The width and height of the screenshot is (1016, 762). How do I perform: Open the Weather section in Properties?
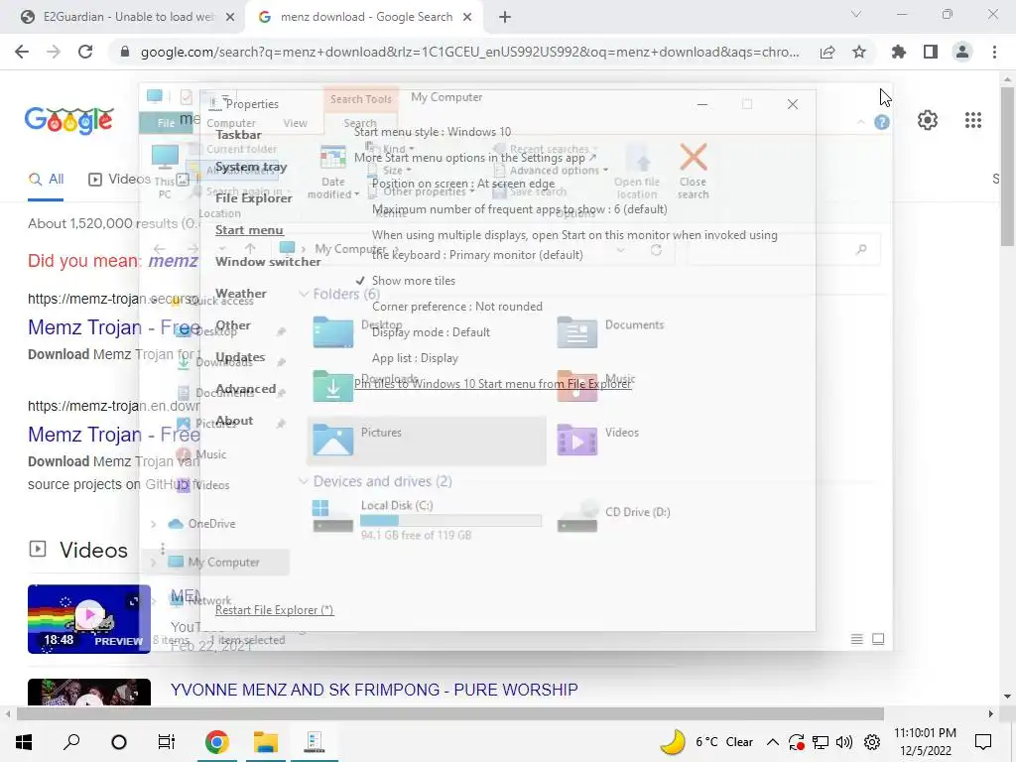click(x=240, y=294)
